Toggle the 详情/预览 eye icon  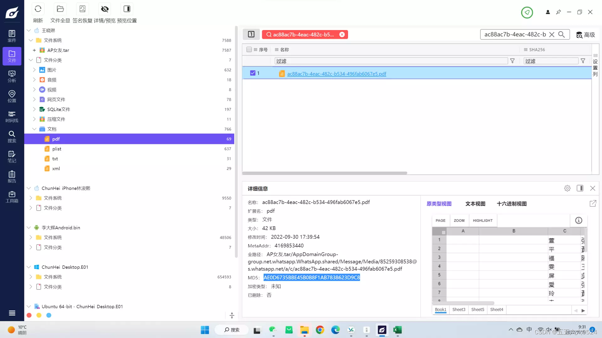click(x=105, y=9)
